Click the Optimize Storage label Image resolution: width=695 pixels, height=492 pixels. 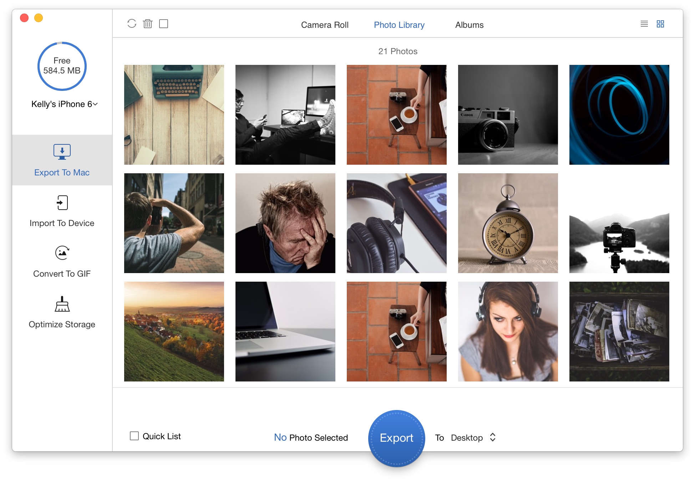[x=62, y=324]
